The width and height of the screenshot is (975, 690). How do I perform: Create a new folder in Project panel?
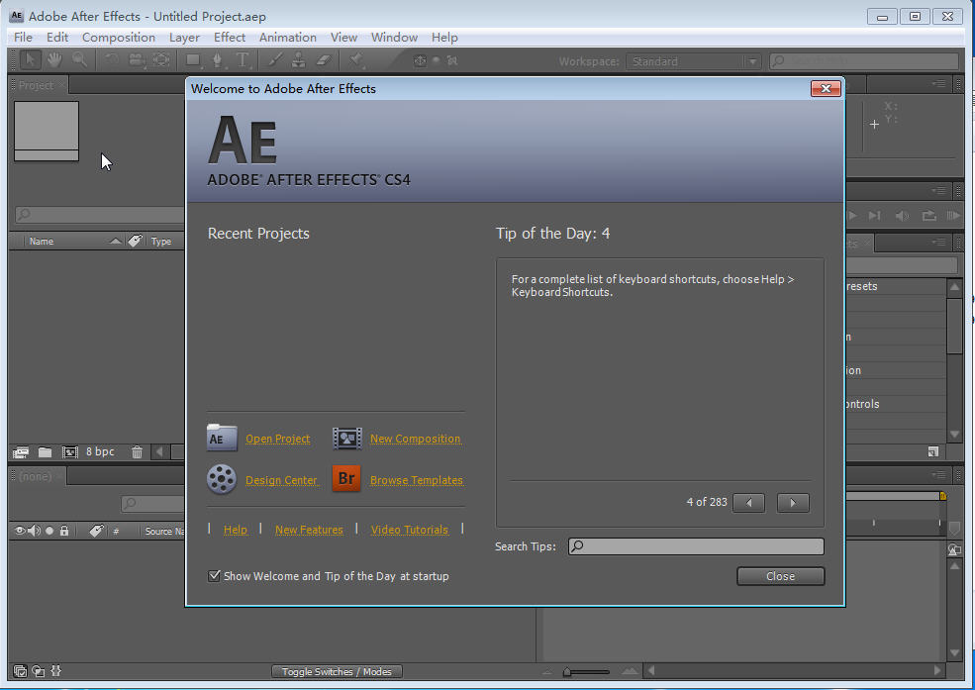tap(45, 452)
